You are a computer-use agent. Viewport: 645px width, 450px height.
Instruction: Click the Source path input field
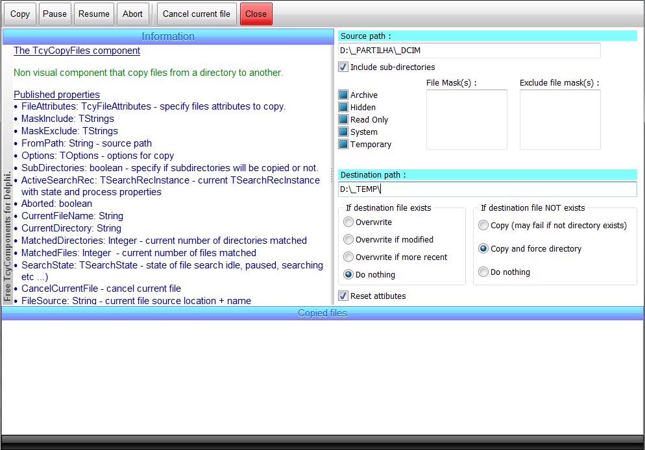[469, 50]
